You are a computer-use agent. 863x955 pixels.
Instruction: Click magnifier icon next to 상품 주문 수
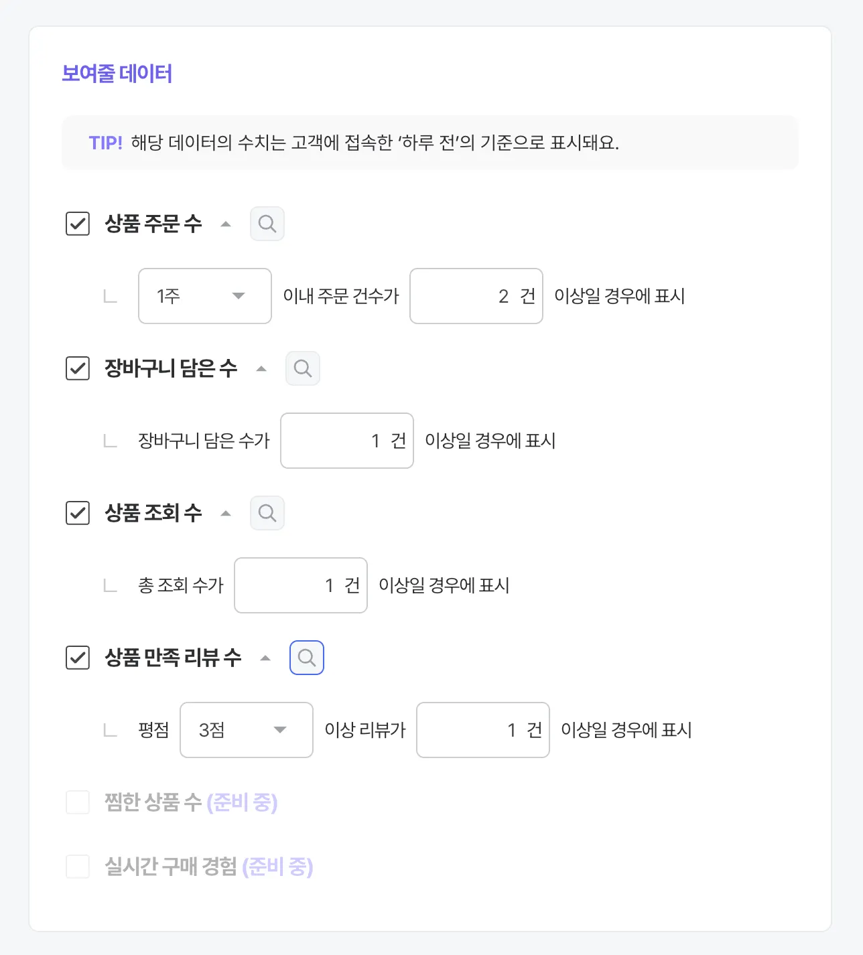pyautogui.click(x=267, y=224)
